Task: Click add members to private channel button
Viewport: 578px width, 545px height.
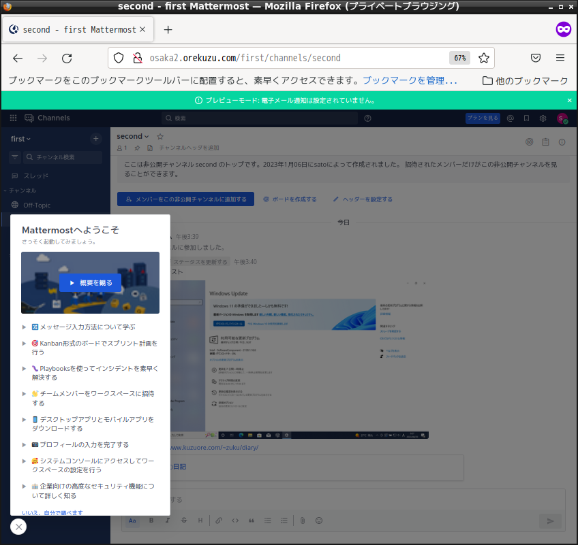Action: [186, 199]
